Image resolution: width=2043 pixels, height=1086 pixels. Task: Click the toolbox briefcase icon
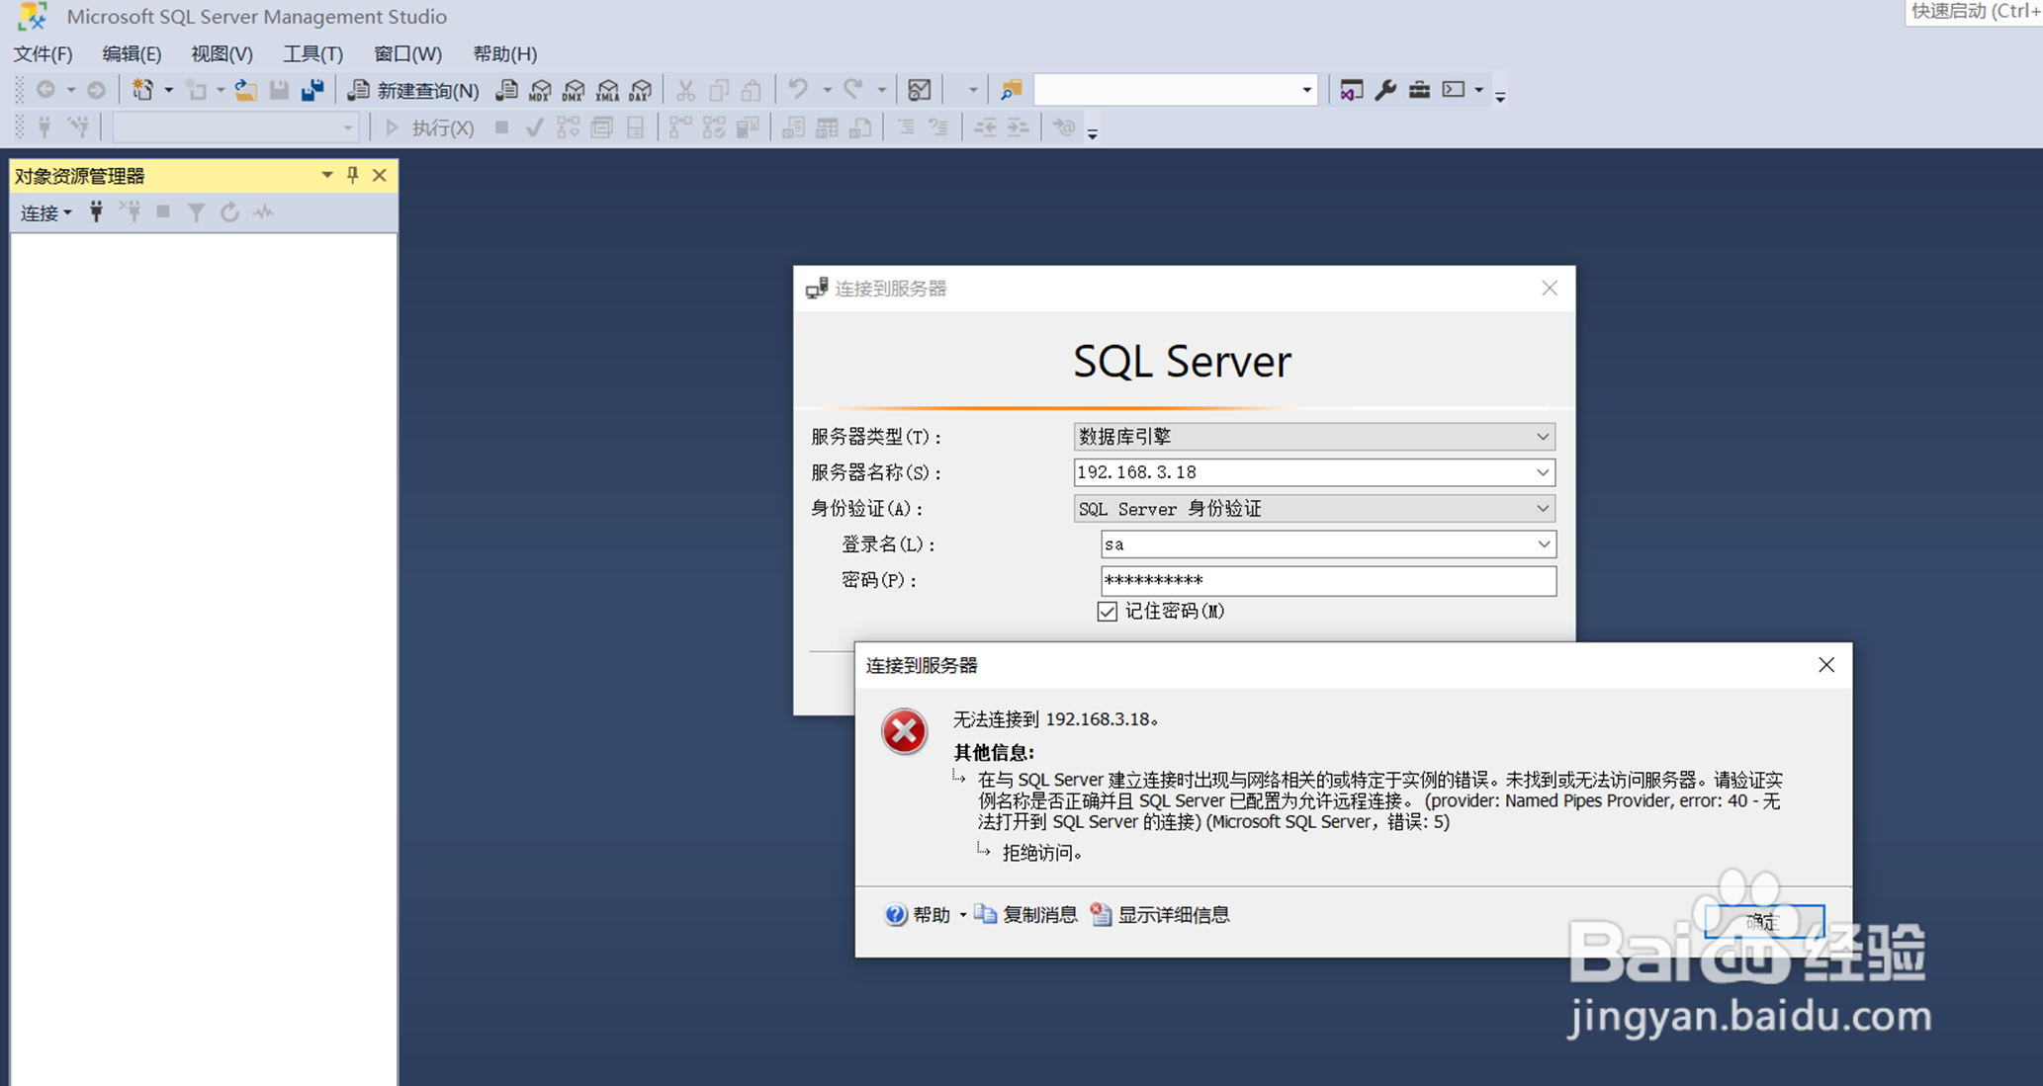click(1419, 90)
